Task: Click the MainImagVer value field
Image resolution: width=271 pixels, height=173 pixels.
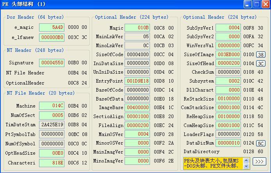Action: tap(137, 152)
